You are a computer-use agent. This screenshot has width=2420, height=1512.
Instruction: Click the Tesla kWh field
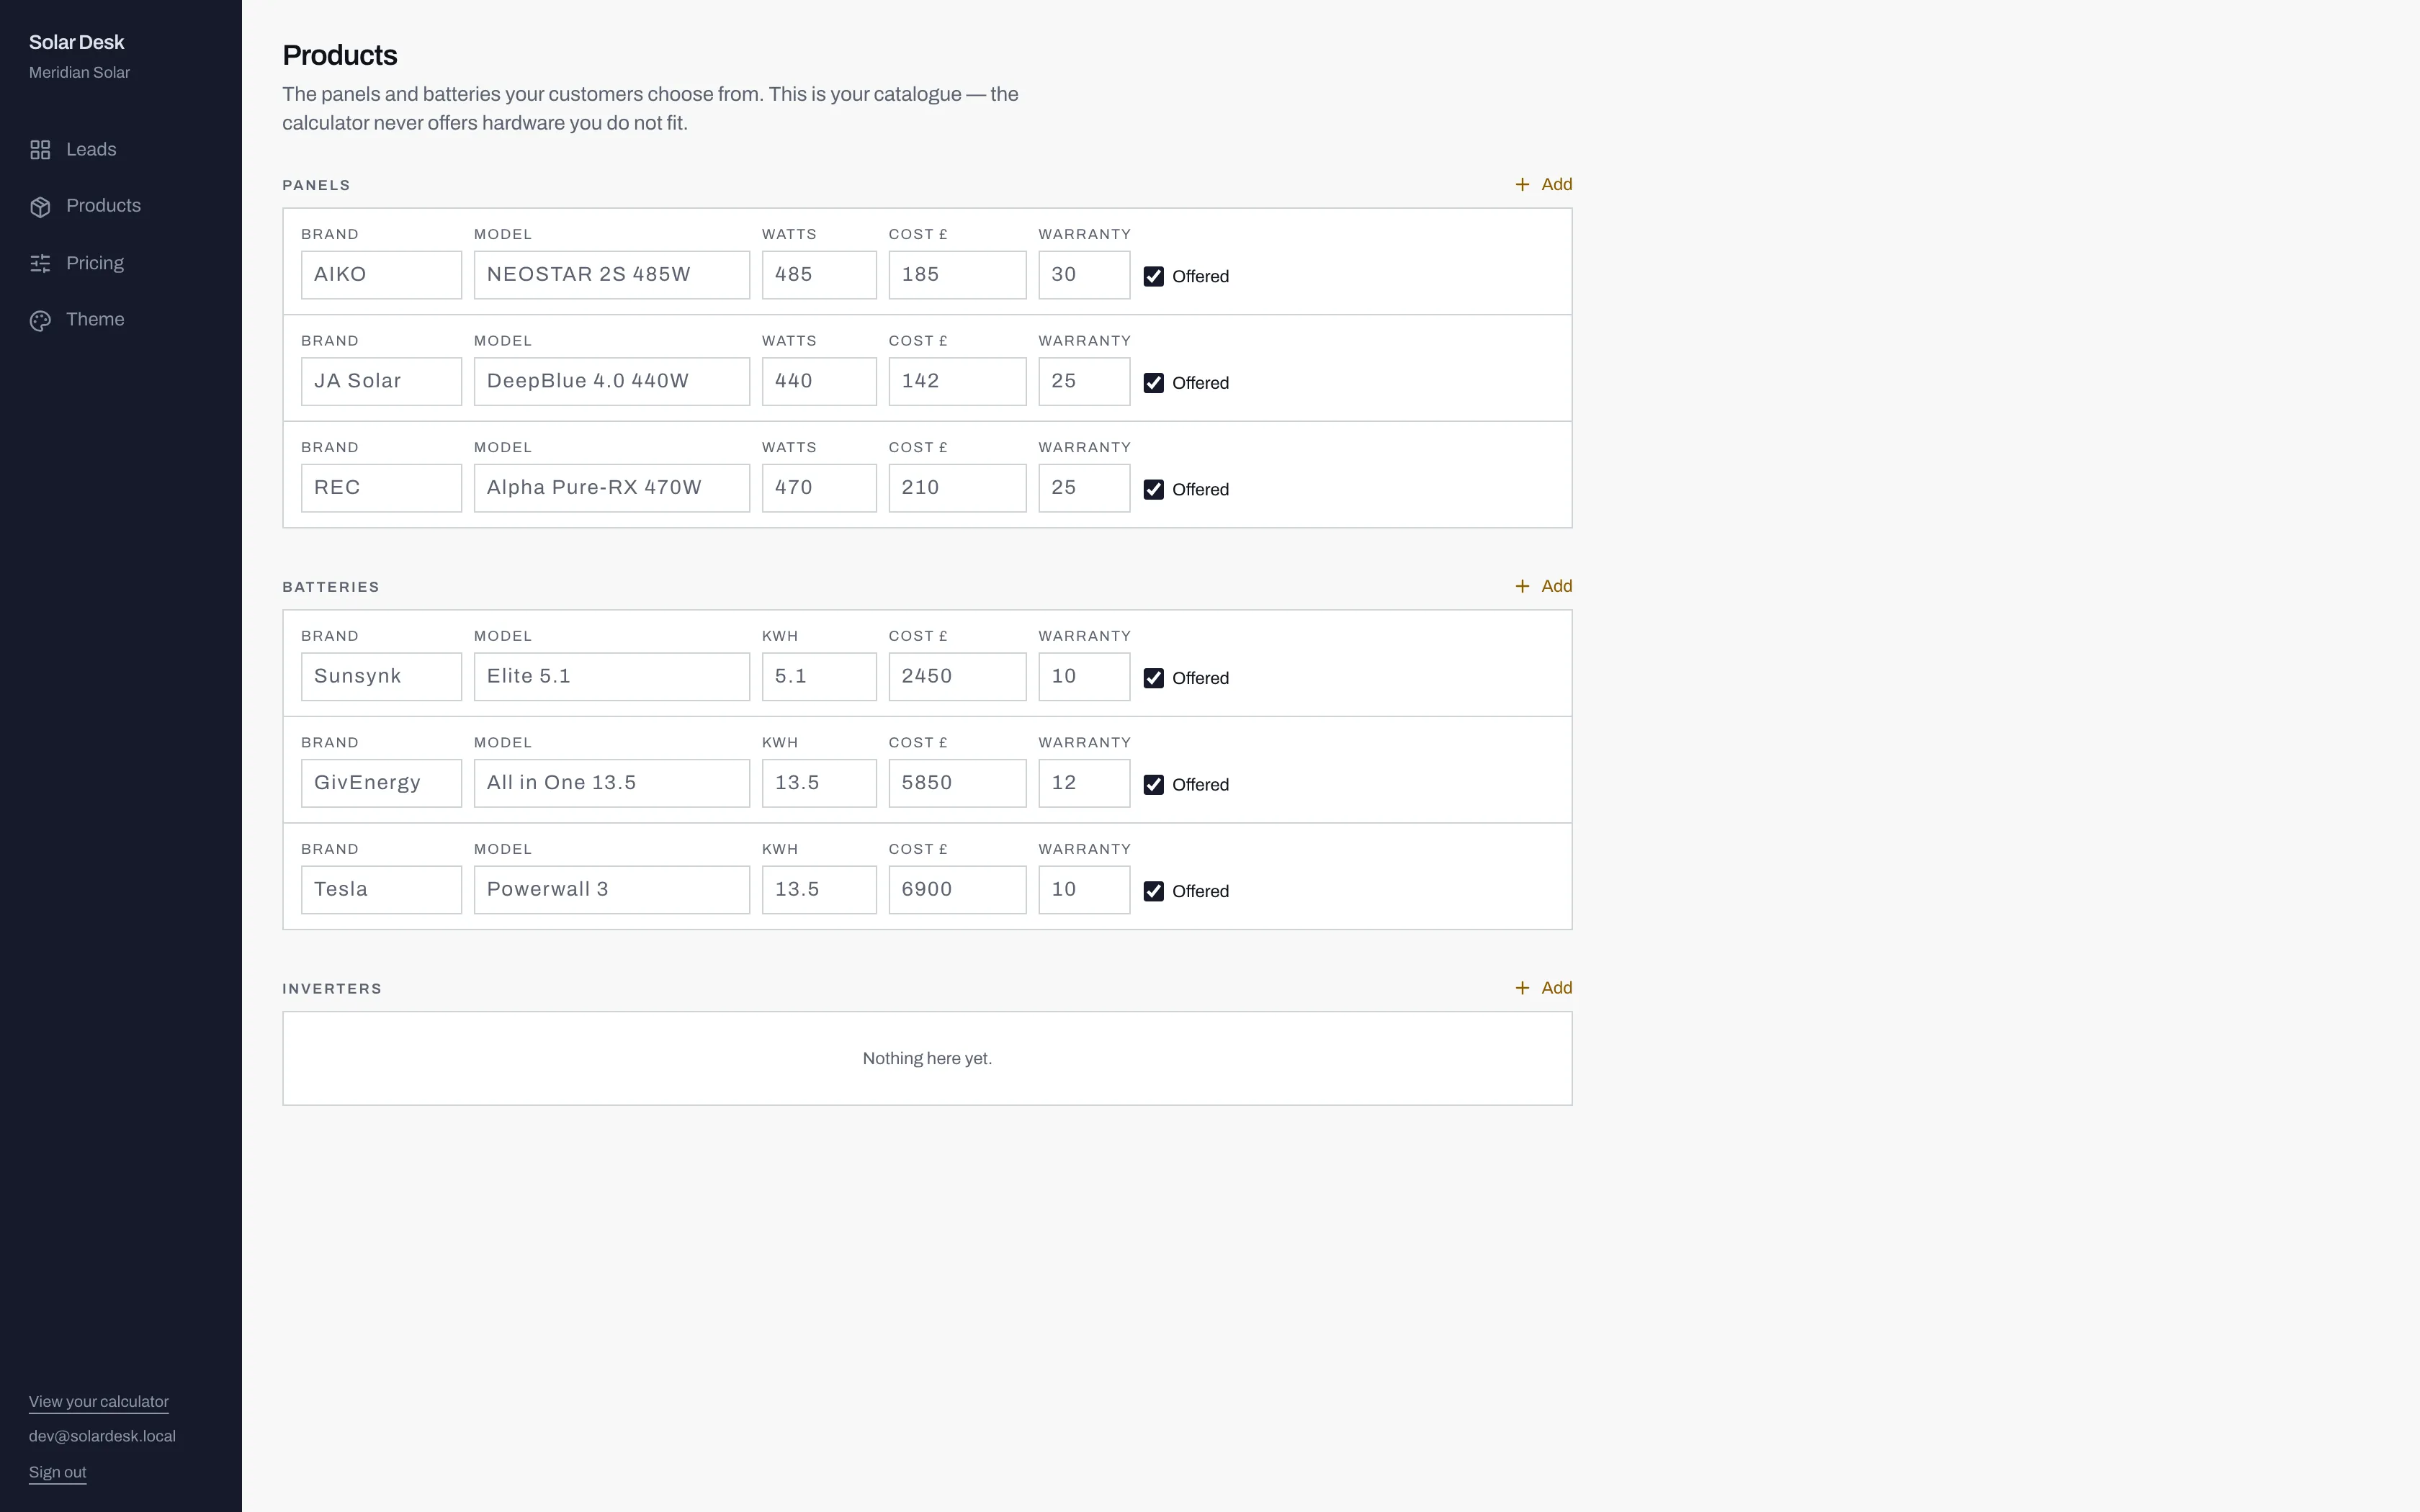819,890
